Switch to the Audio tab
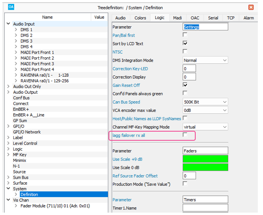The image size is (263, 215). tap(120, 18)
